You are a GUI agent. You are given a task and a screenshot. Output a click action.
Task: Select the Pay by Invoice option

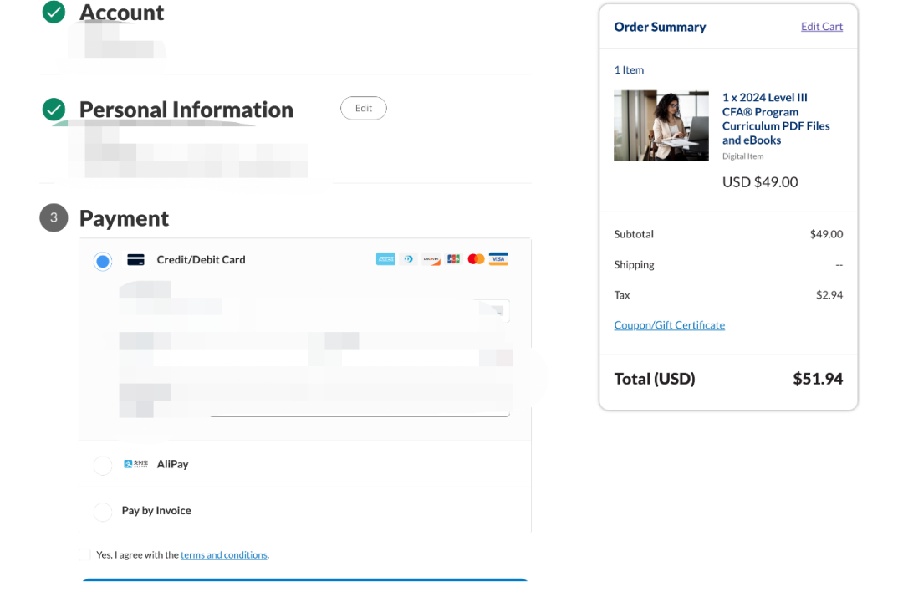[103, 512]
